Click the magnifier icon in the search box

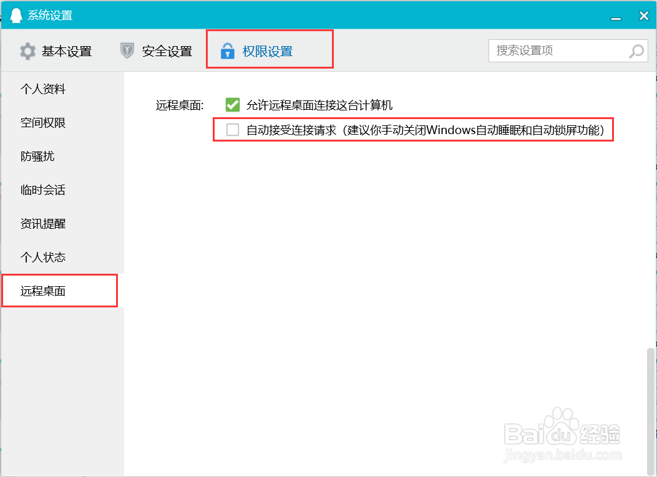tap(636, 51)
